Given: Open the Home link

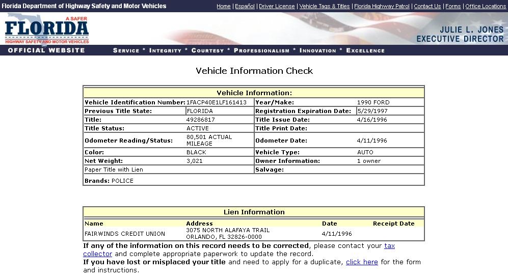Looking at the screenshot, I should 223,6.
